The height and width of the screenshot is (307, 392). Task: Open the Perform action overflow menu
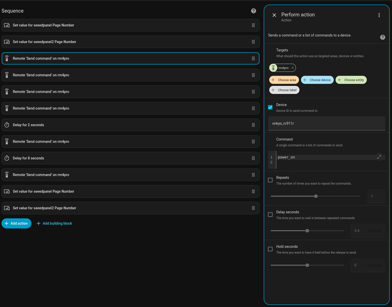[379, 15]
